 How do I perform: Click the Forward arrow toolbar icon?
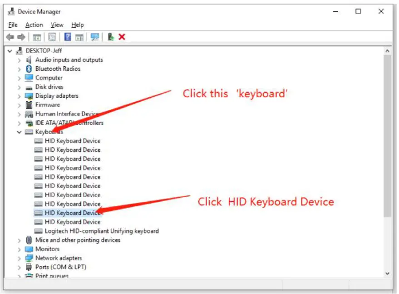point(21,37)
